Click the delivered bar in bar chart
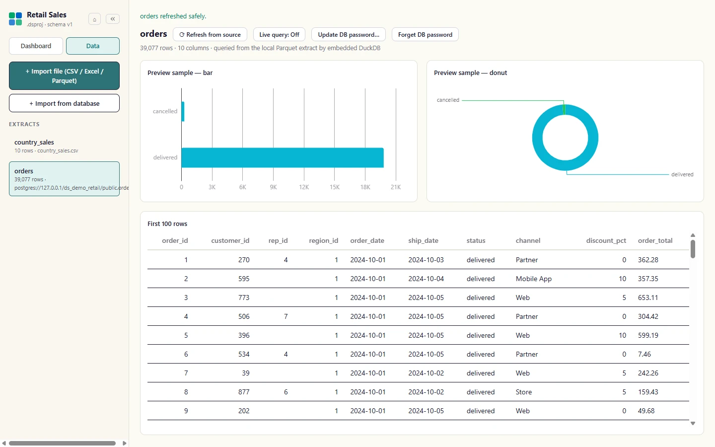The image size is (715, 447). 283,157
